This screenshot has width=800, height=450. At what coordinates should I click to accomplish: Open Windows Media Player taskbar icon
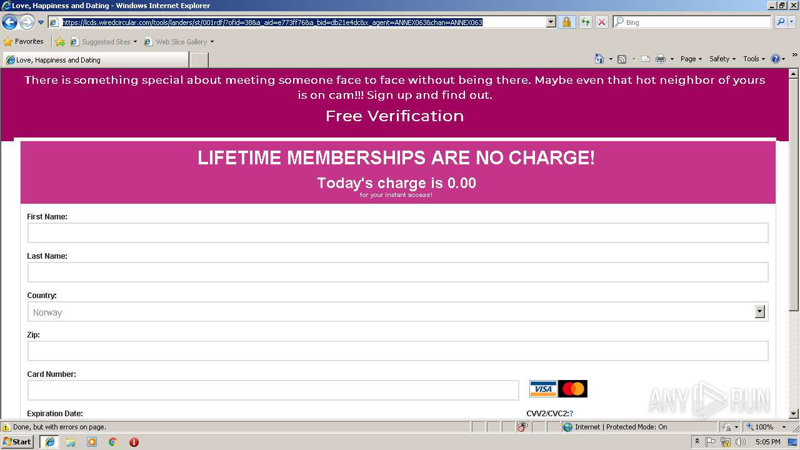click(92, 442)
